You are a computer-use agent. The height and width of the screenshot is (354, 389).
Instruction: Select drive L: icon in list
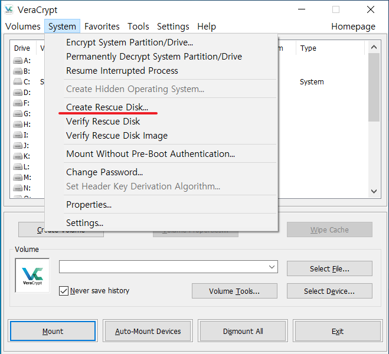point(18,166)
